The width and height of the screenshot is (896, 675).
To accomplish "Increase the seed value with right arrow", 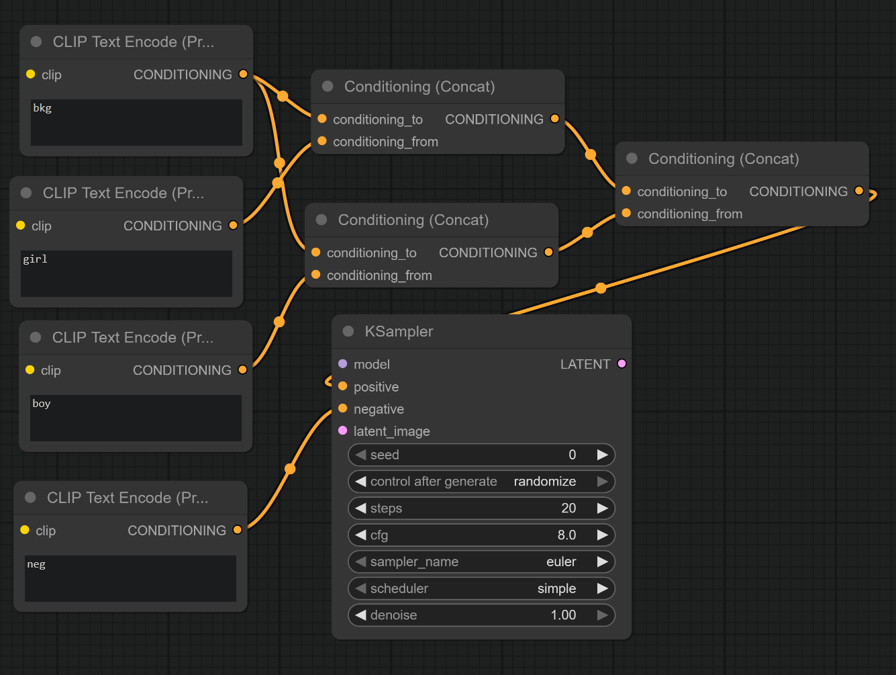I will [x=602, y=455].
